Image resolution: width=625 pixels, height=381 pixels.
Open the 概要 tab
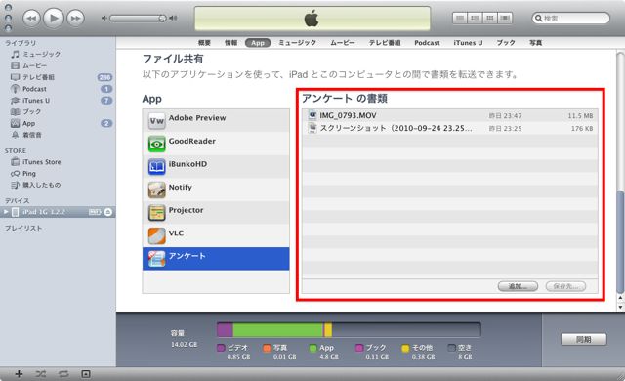204,43
